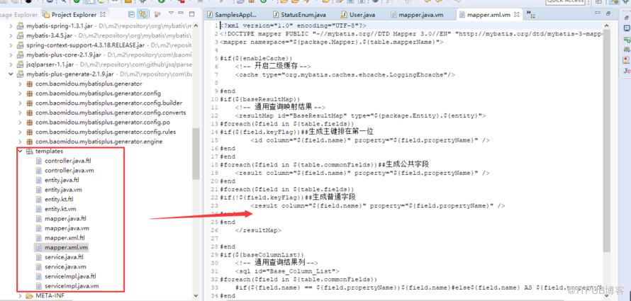631x301 pixels.
Task: Click the mapper.xml.ftl file icon
Action: coord(38,238)
